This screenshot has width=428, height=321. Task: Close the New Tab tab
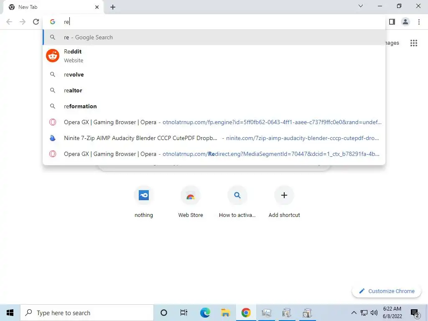(97, 7)
